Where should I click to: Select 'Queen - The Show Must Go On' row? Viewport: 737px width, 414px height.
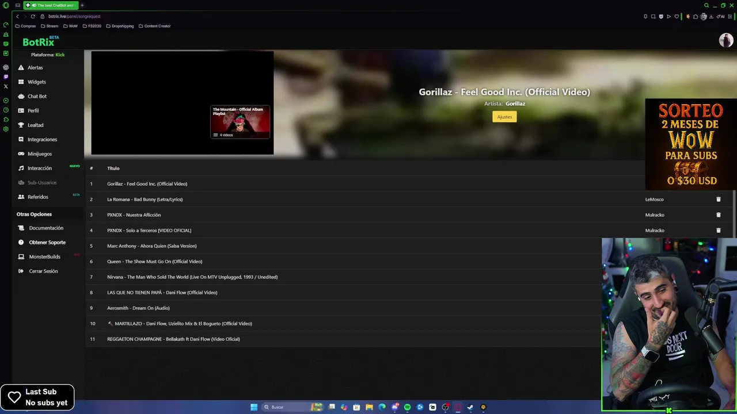[x=344, y=261]
